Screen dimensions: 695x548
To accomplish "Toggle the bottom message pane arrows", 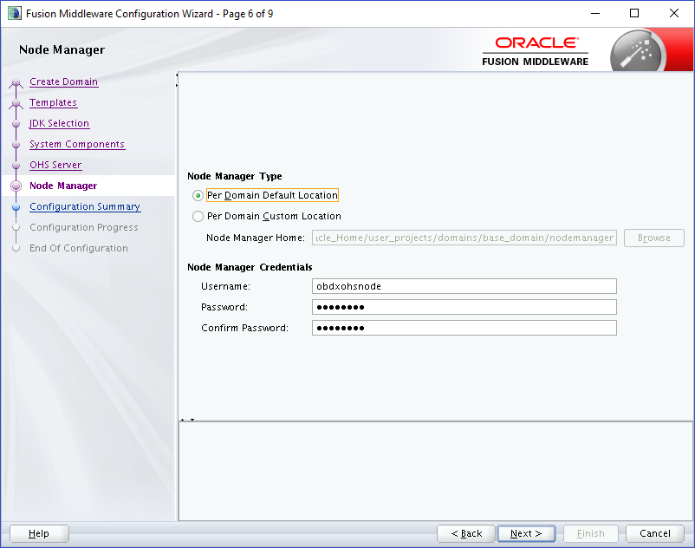I will point(187,420).
